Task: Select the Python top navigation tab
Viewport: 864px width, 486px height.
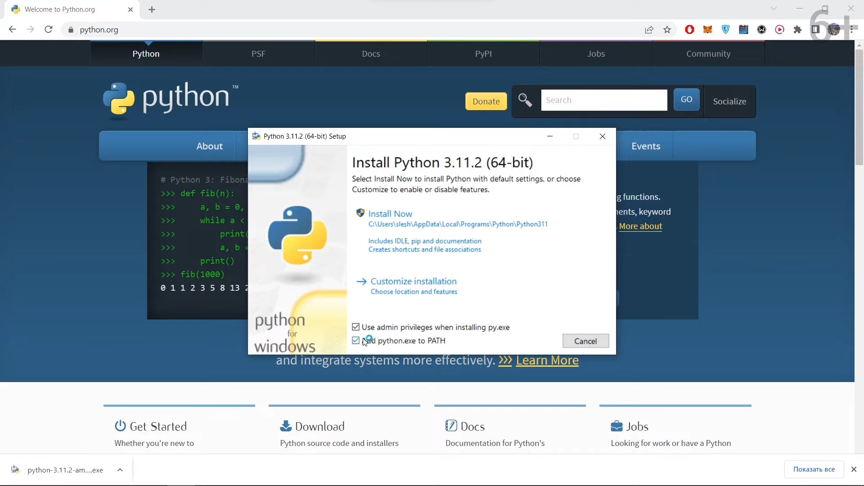Action: tap(146, 54)
